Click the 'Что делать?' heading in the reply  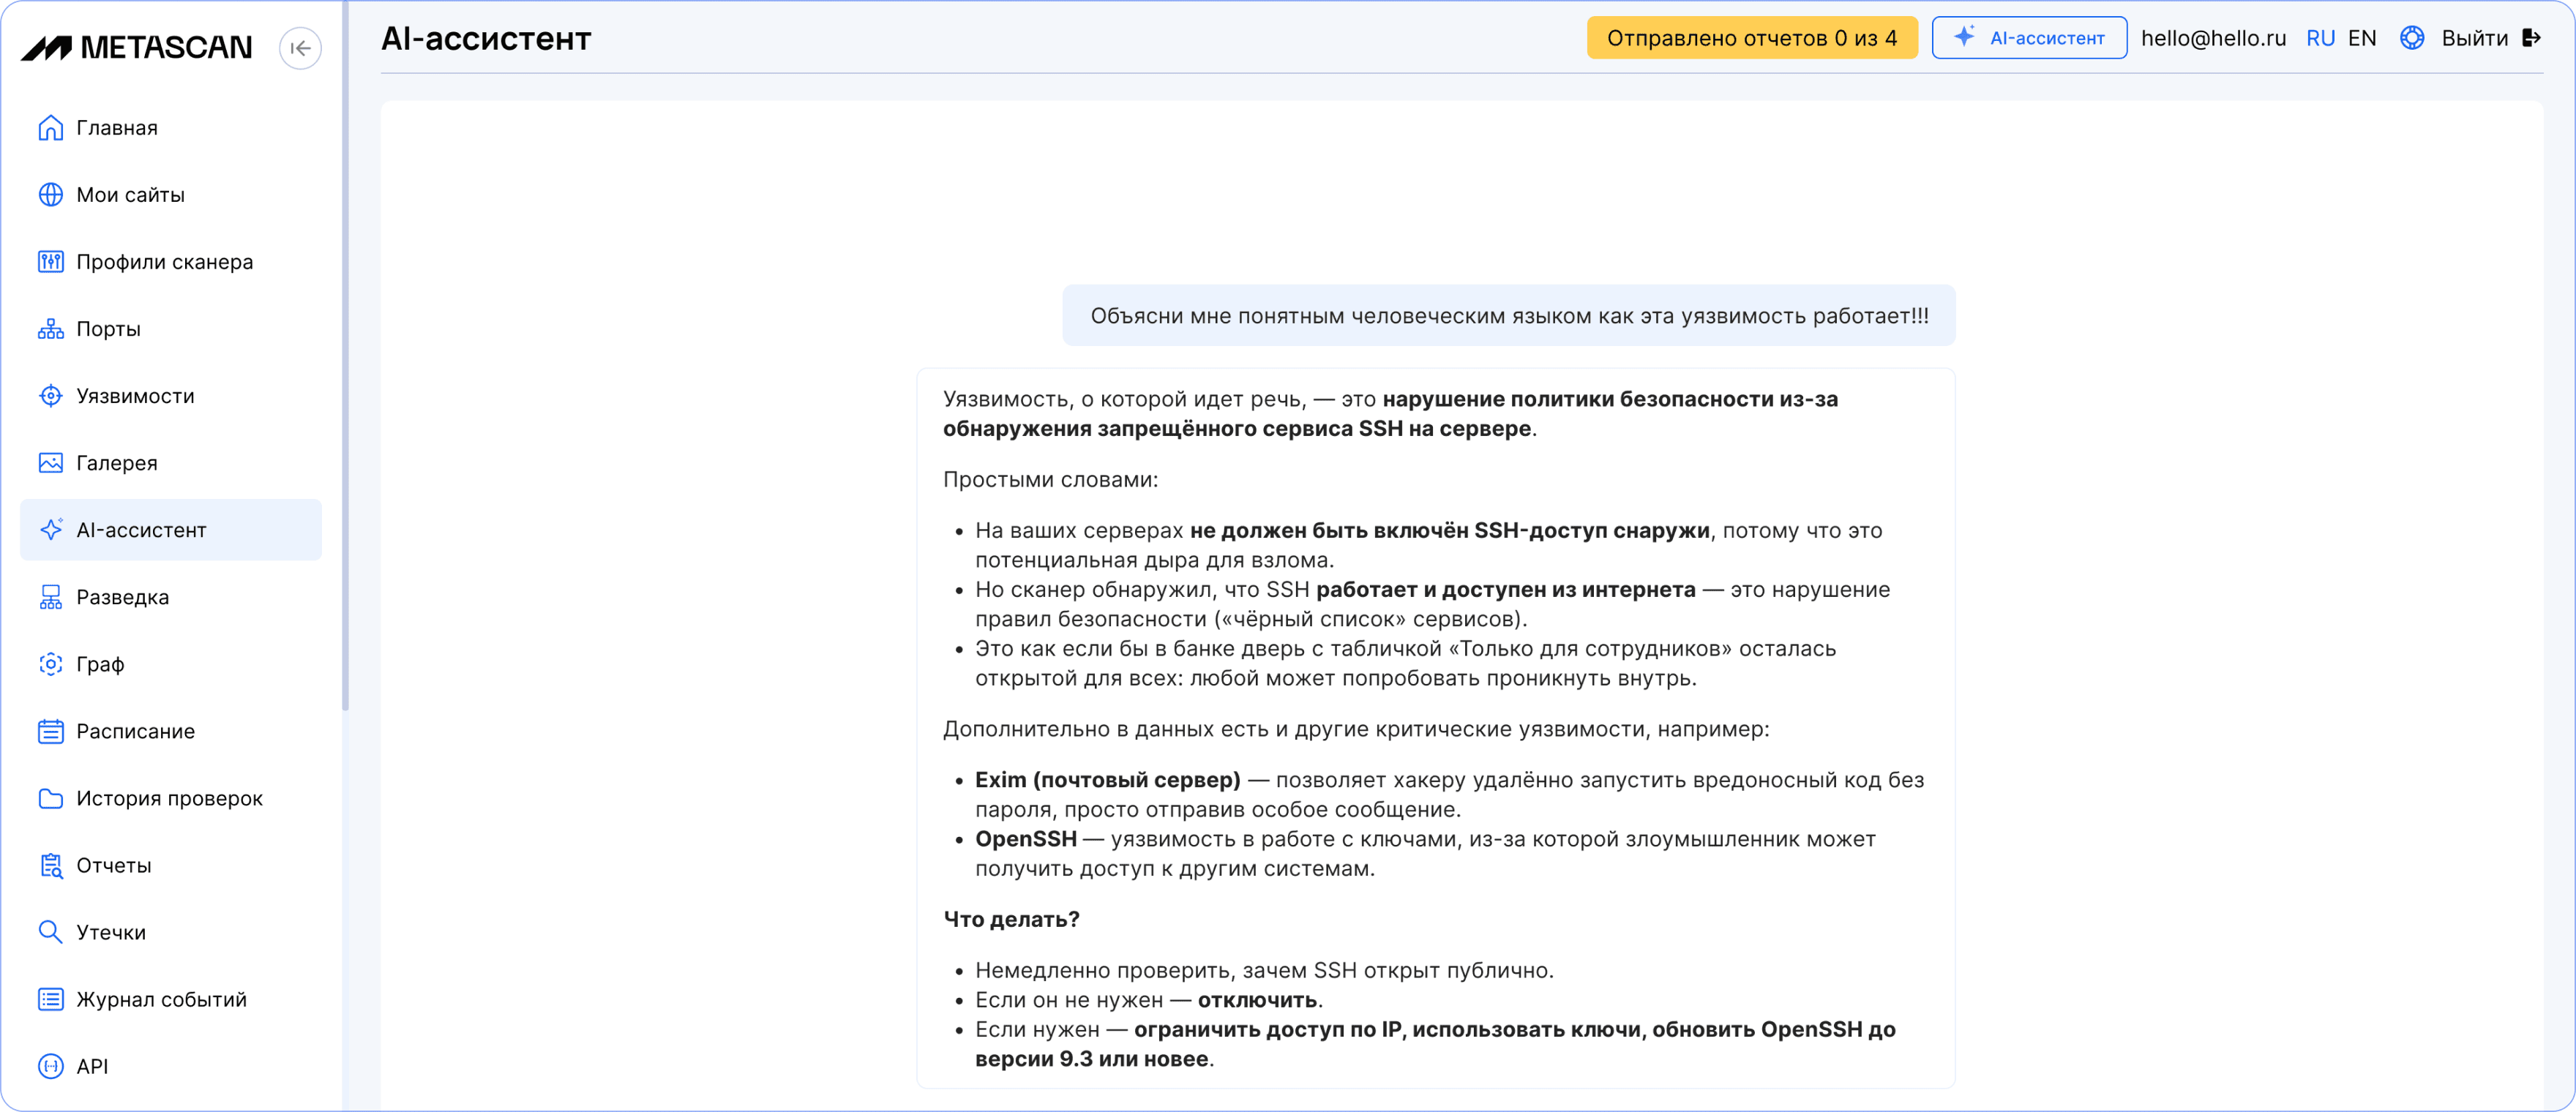(x=1011, y=919)
